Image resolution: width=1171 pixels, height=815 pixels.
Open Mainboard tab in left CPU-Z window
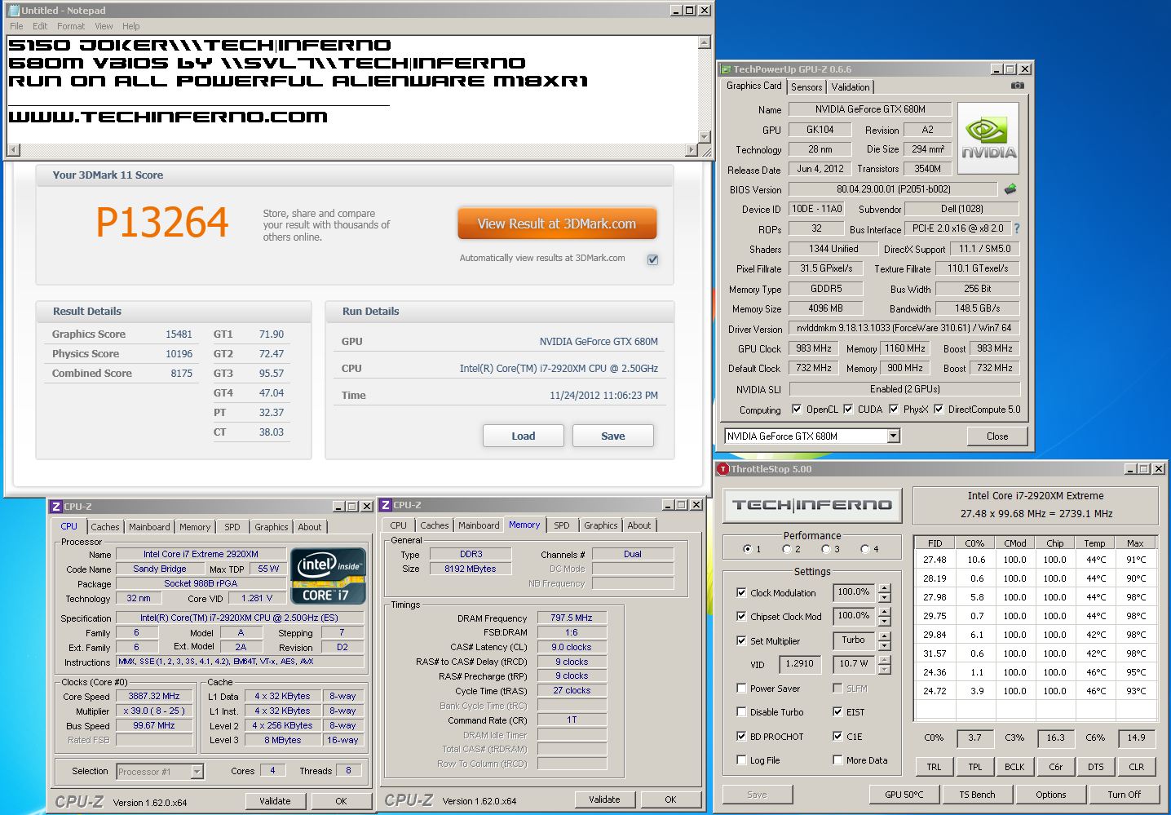tap(149, 527)
